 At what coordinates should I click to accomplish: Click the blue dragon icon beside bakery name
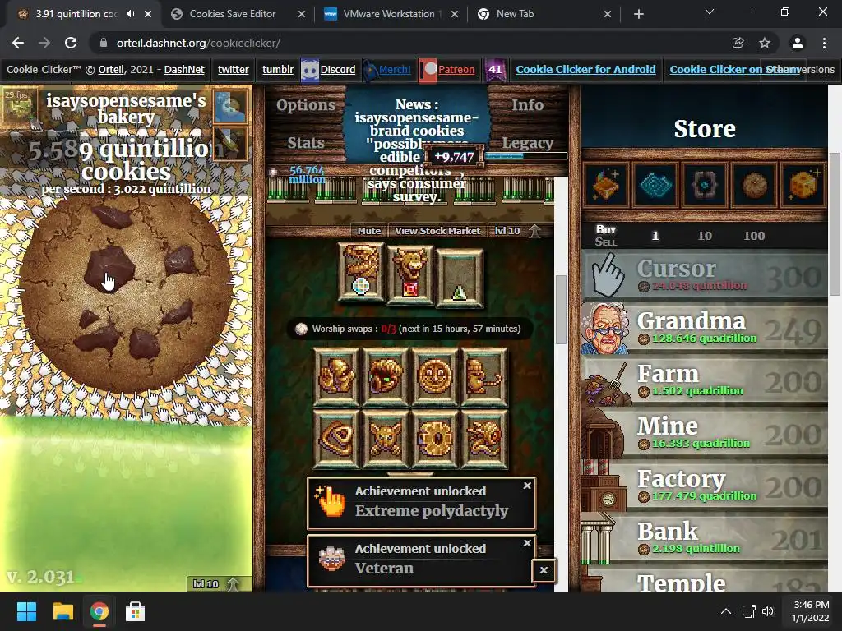coord(230,106)
